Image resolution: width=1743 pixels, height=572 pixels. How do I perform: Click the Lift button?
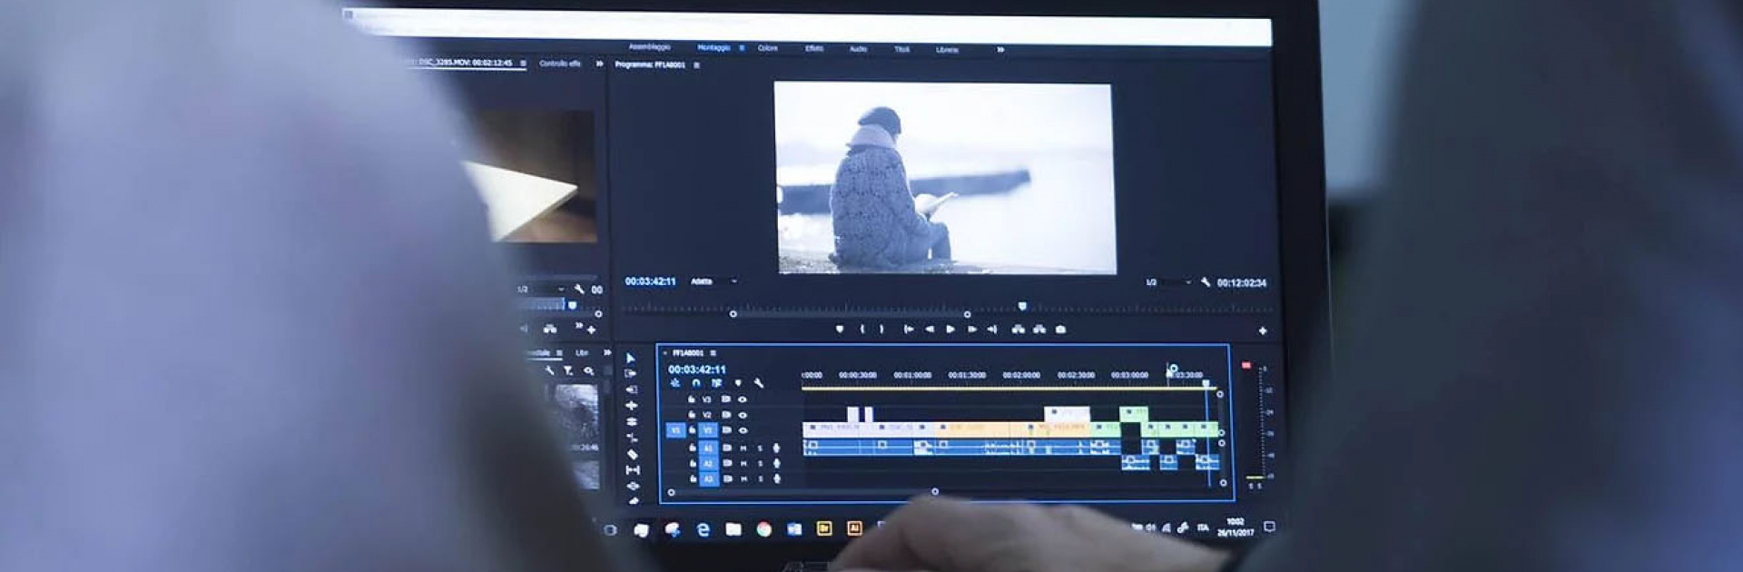[x=1018, y=329]
